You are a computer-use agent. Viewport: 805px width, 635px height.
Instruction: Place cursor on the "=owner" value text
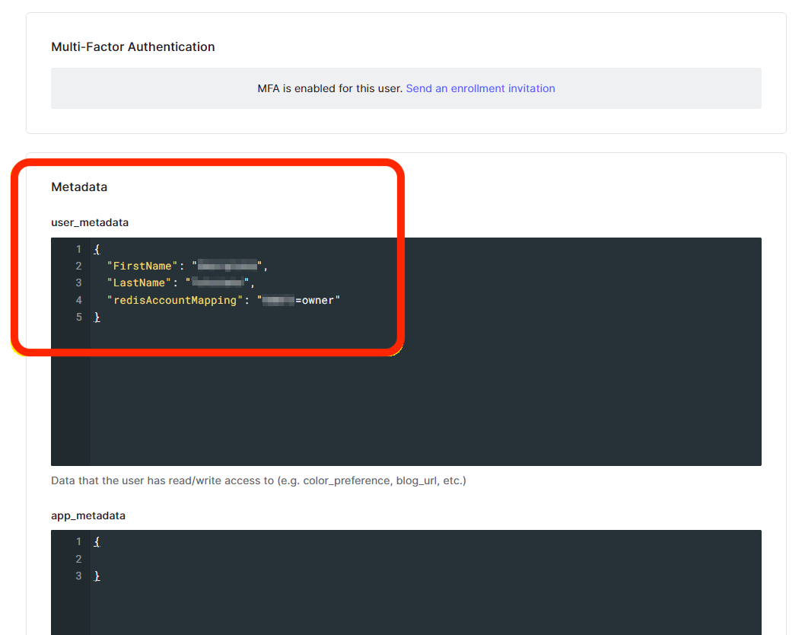[x=317, y=300]
